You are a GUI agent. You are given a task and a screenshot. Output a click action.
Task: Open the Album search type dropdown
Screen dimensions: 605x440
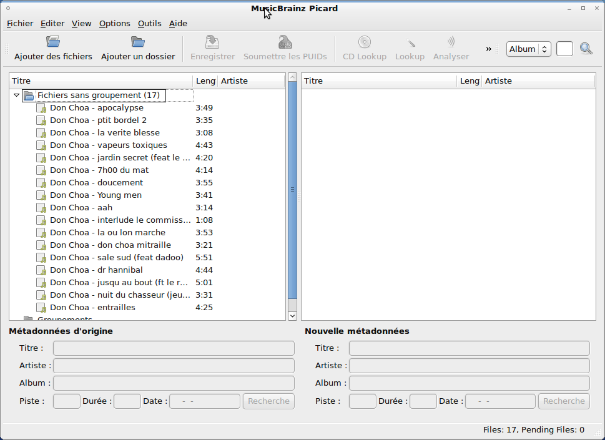click(x=528, y=48)
